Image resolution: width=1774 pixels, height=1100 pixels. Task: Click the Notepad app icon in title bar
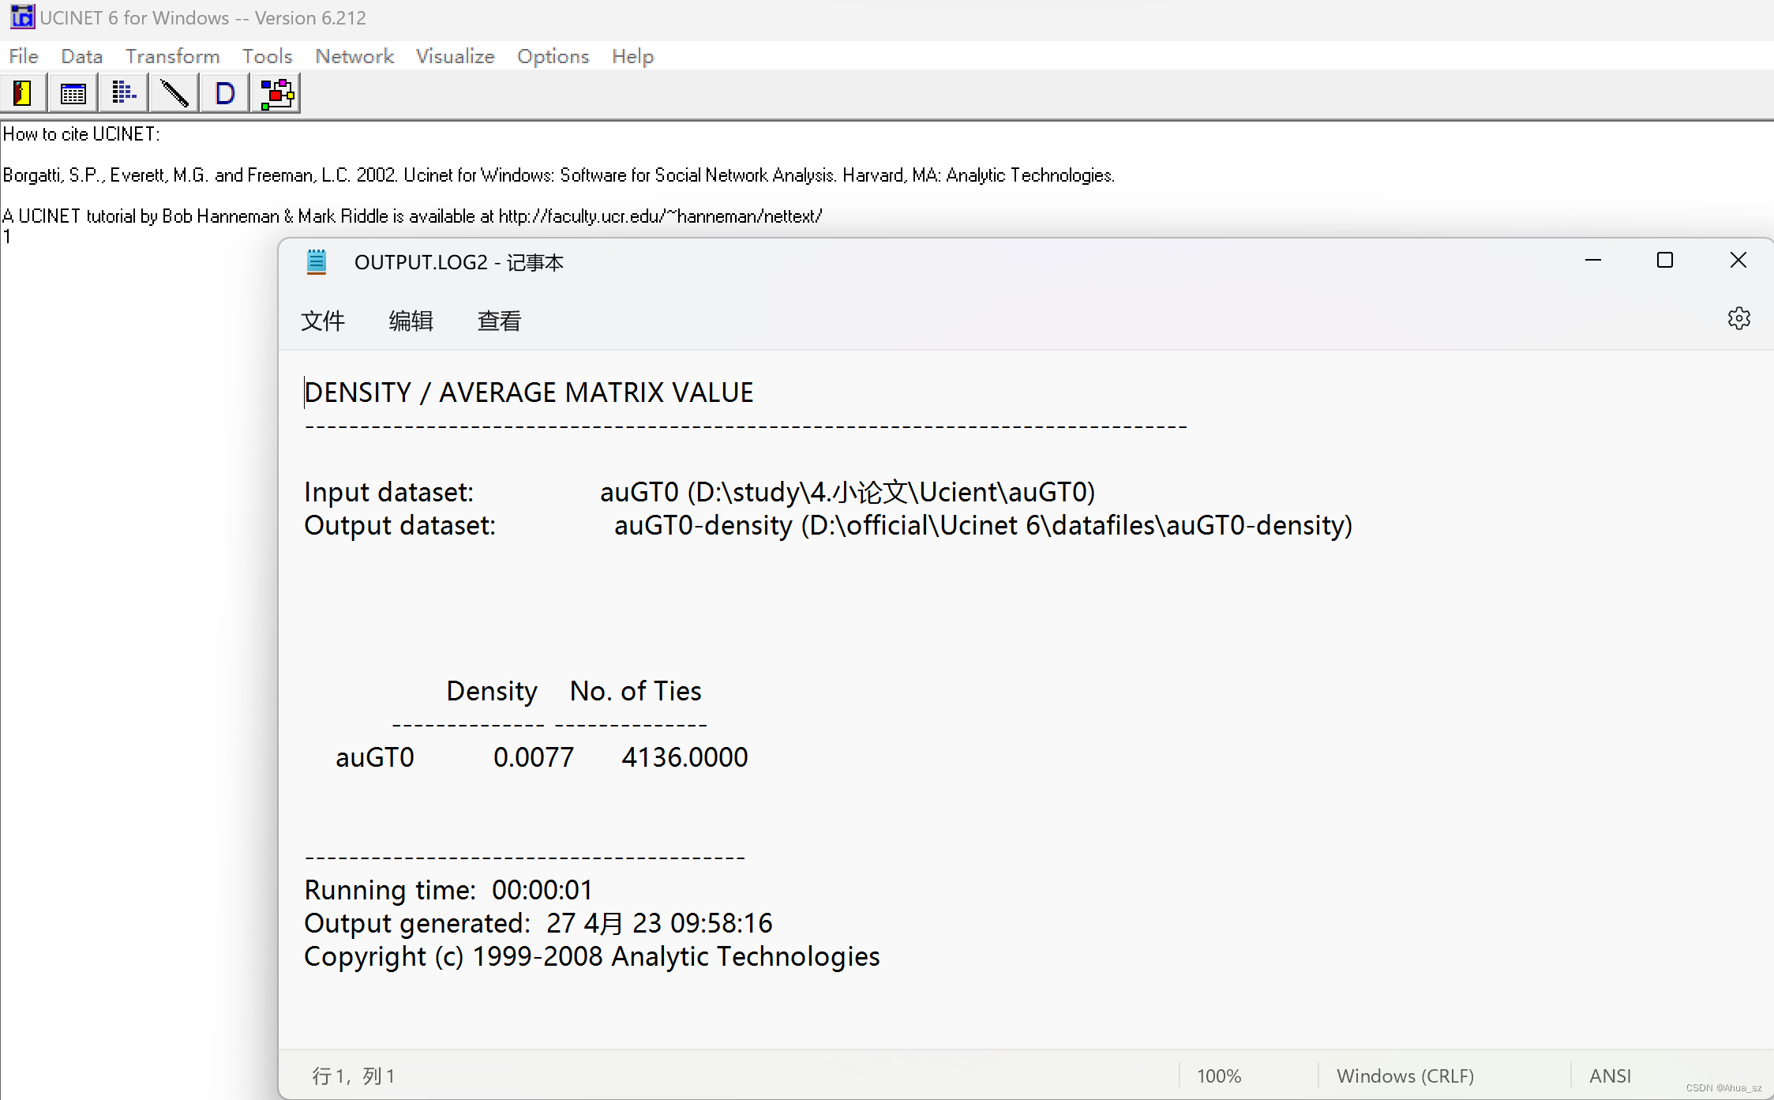tap(317, 261)
